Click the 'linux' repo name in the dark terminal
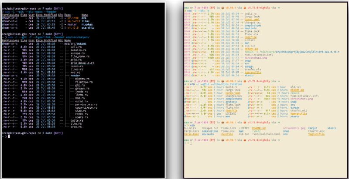This screenshot has height=179, width=349. click(86, 21)
